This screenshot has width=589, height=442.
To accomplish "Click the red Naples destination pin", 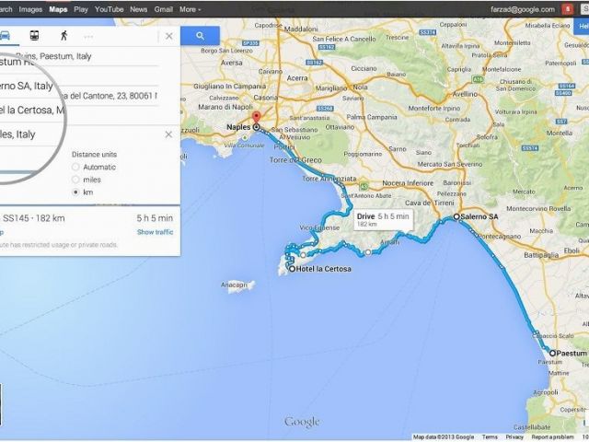I will tap(257, 117).
